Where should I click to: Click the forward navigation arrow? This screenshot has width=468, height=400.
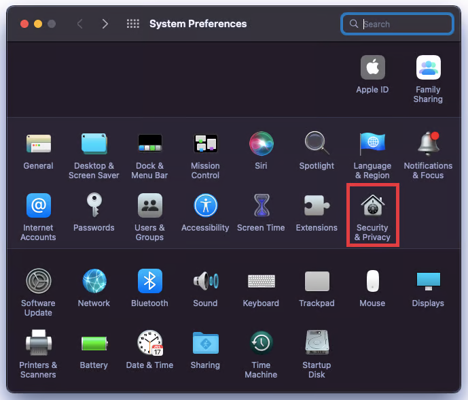[x=105, y=24]
